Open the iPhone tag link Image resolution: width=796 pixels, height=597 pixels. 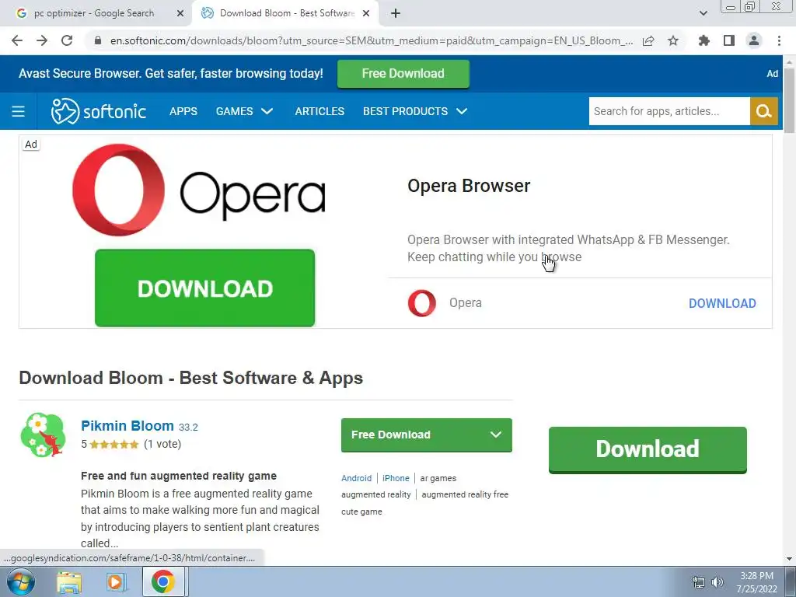[x=396, y=478]
